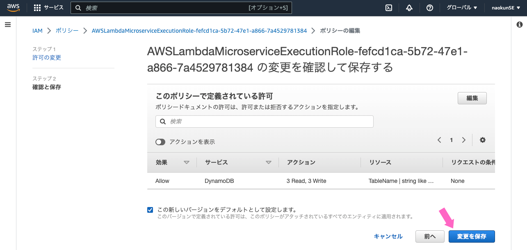Open table preferences gear icon

(482, 140)
